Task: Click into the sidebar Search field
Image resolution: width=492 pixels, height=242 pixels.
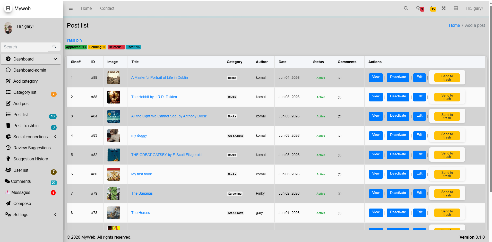Action: [x=24, y=47]
